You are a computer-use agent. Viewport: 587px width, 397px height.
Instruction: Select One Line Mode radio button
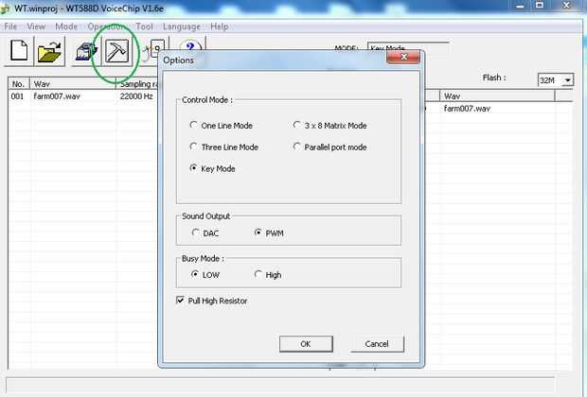click(193, 125)
